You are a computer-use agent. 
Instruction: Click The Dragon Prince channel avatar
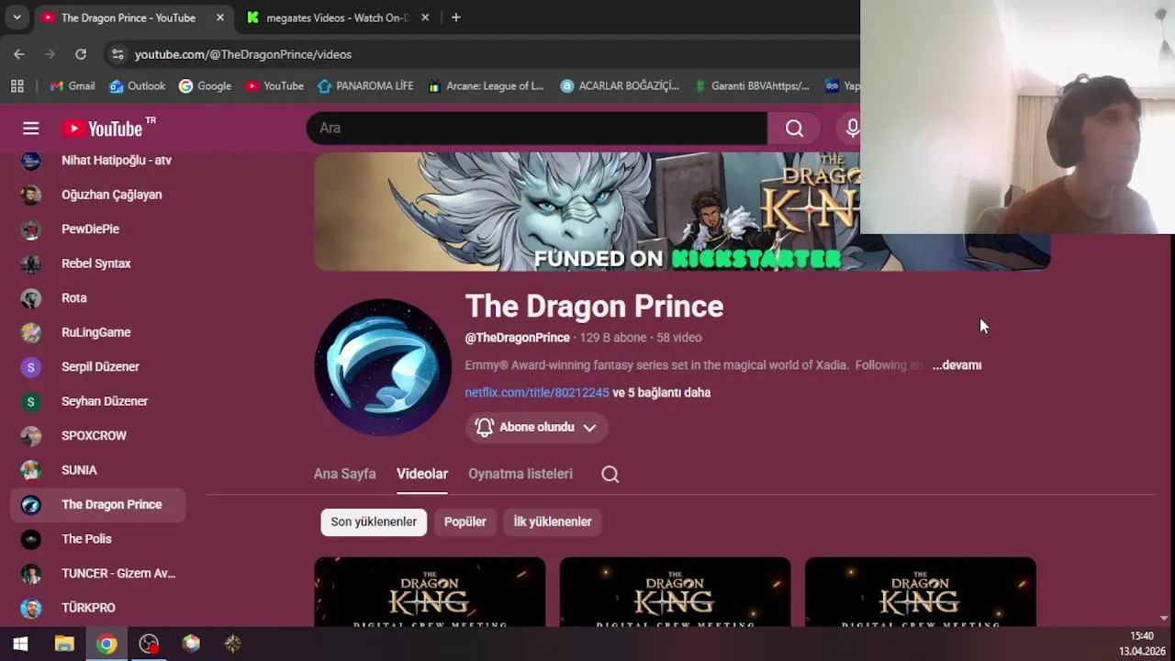tap(383, 367)
